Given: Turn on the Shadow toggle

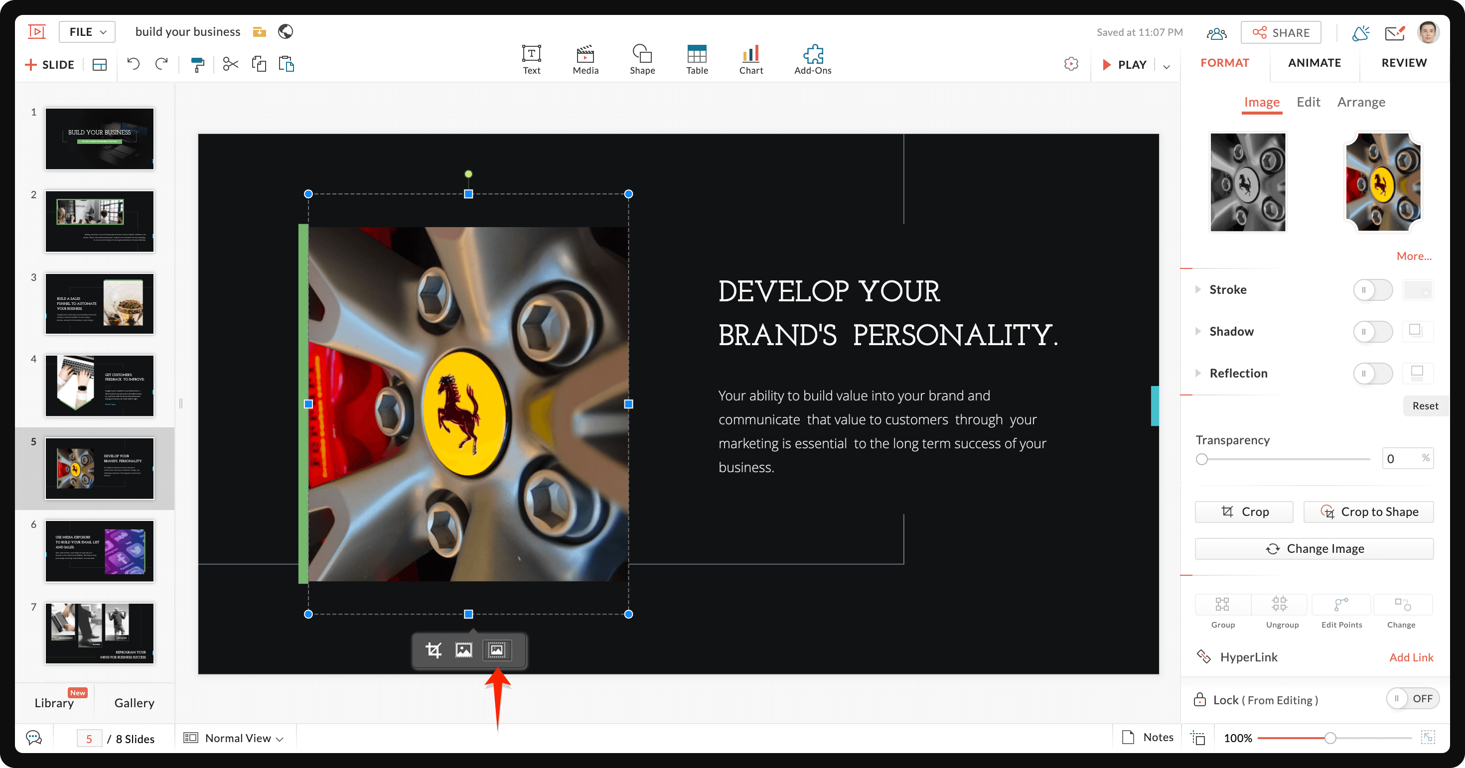Looking at the screenshot, I should [x=1372, y=331].
